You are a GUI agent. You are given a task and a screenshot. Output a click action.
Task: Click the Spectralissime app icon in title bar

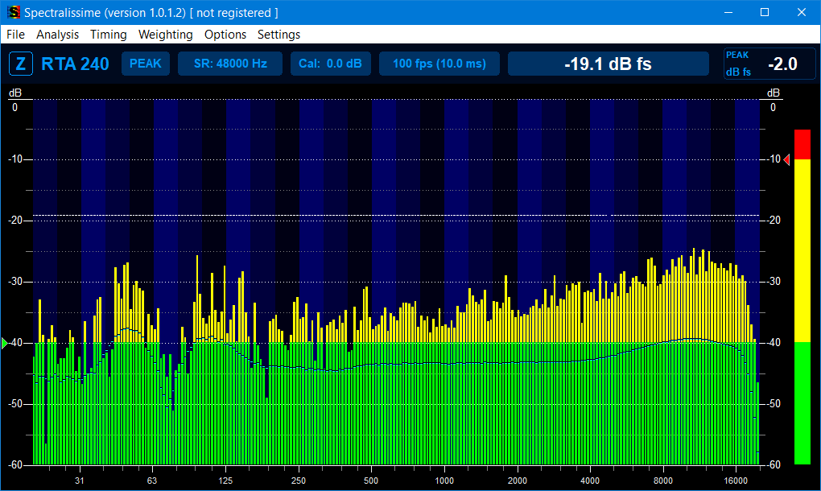pos(13,12)
